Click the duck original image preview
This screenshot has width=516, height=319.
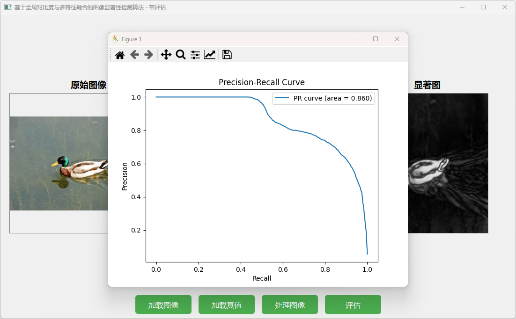[59, 163]
